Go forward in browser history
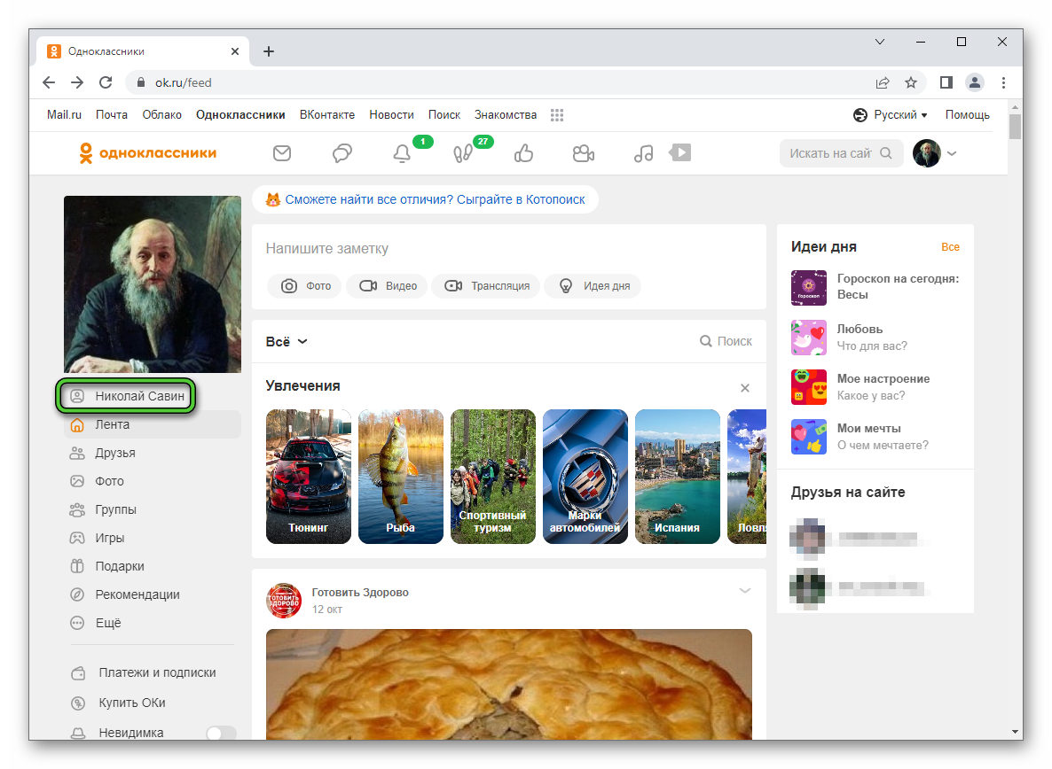 tap(77, 82)
